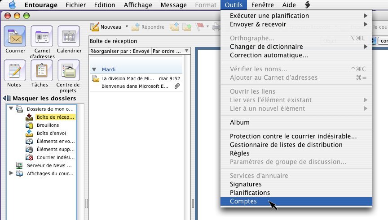This screenshot has width=388, height=220.
Task: Click the green zoom window button
Action: [x=26, y=16]
